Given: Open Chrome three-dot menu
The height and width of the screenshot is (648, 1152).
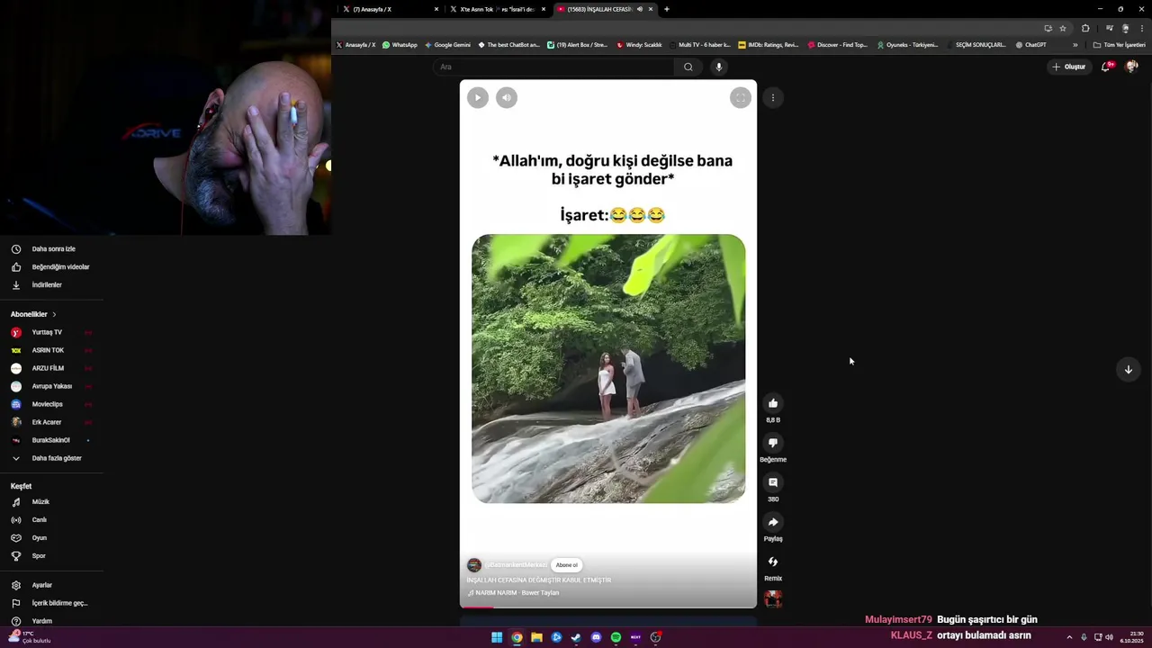Looking at the screenshot, I should click(x=1141, y=28).
